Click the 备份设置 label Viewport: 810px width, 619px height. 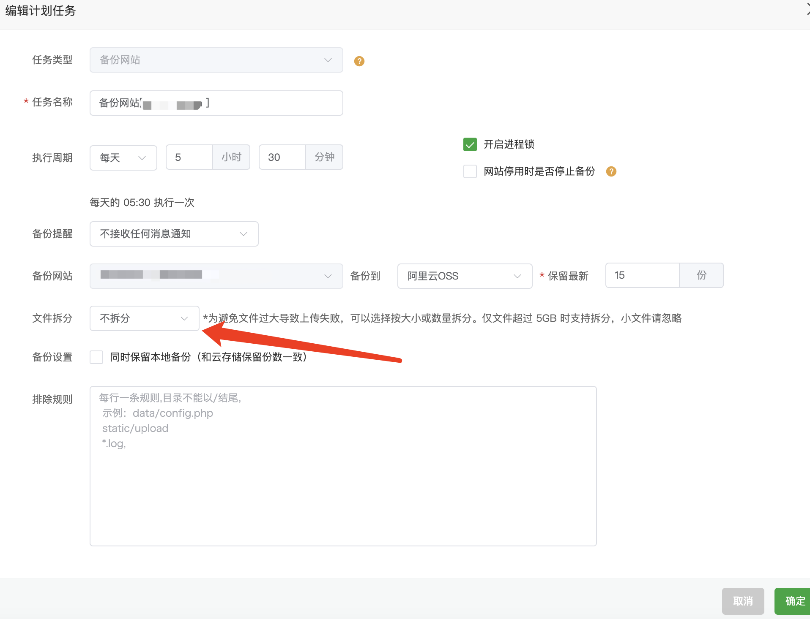(x=52, y=357)
